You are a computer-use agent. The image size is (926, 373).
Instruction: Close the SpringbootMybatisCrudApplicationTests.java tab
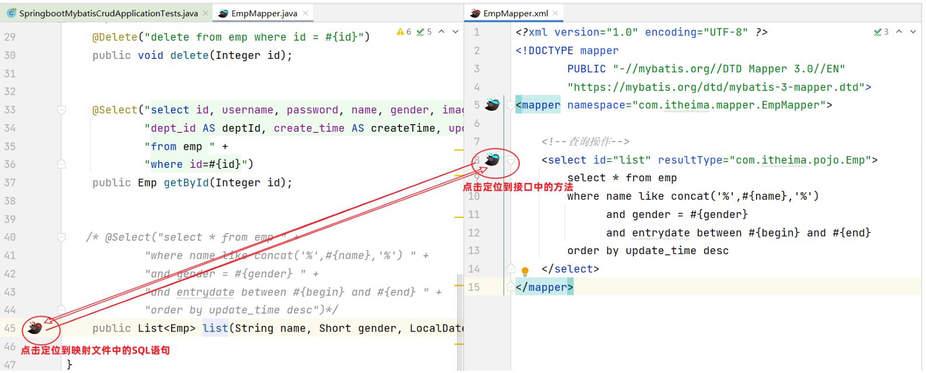coord(206,13)
